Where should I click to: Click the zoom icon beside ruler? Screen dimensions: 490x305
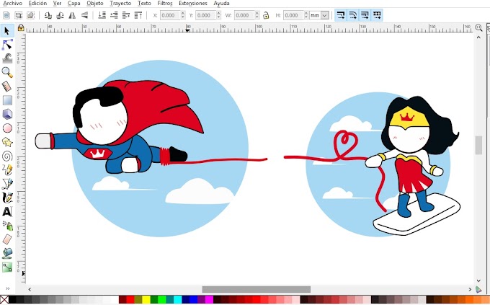(478, 27)
